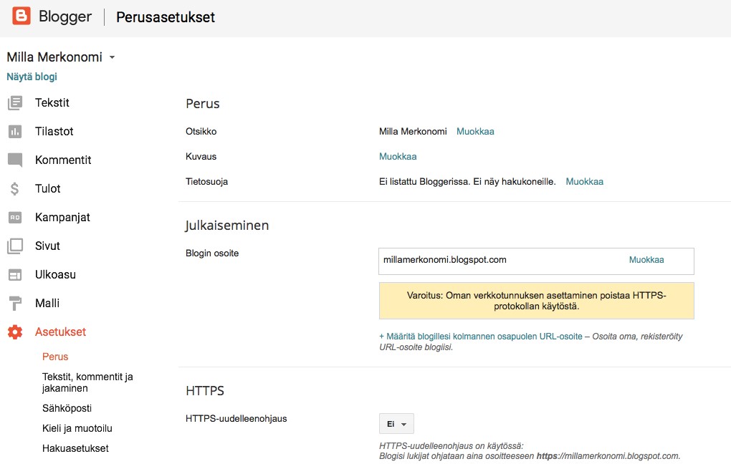The image size is (731, 464).
Task: Click the yellow Varoitus warning box
Action: (536, 301)
